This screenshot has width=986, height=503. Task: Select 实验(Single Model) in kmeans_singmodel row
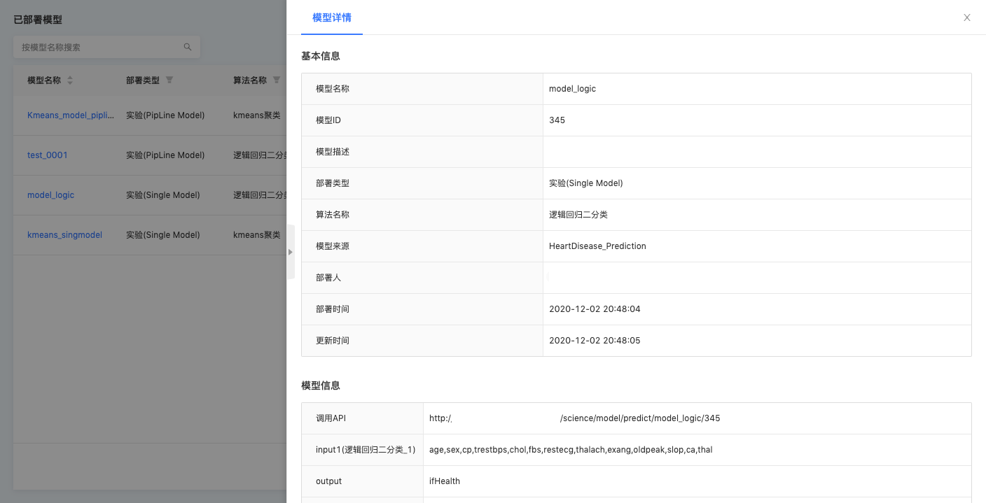pos(163,234)
